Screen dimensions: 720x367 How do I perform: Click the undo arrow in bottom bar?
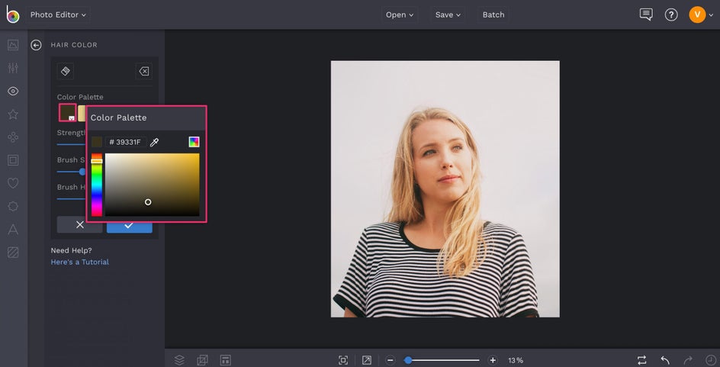click(665, 360)
